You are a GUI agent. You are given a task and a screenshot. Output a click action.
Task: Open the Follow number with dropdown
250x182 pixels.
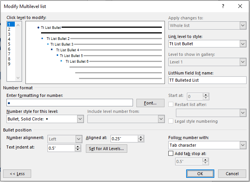click(x=243, y=145)
